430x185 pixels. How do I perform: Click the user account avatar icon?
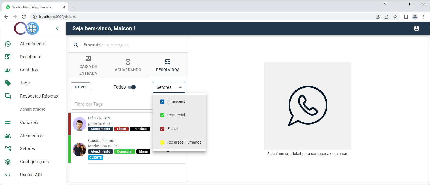coord(416,28)
